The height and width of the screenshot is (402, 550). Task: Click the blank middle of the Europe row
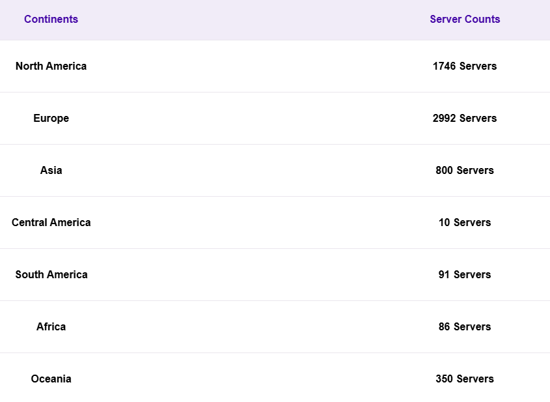click(x=260, y=118)
